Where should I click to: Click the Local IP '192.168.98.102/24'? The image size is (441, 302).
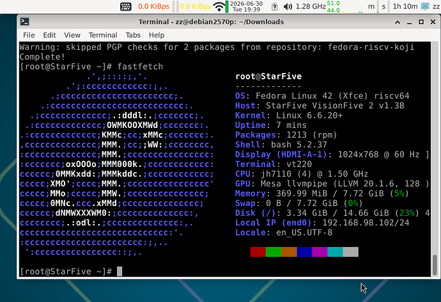pyautogui.click(x=366, y=223)
